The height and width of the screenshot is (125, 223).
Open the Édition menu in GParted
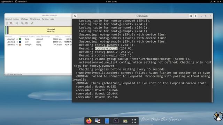(16, 19)
